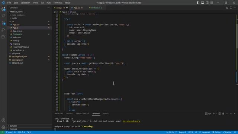Collapse the FIREBASE_AUTH root folder

(x=29, y=12)
